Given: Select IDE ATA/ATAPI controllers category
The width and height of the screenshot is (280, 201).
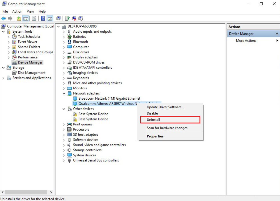Looking at the screenshot, I should click(93, 68).
